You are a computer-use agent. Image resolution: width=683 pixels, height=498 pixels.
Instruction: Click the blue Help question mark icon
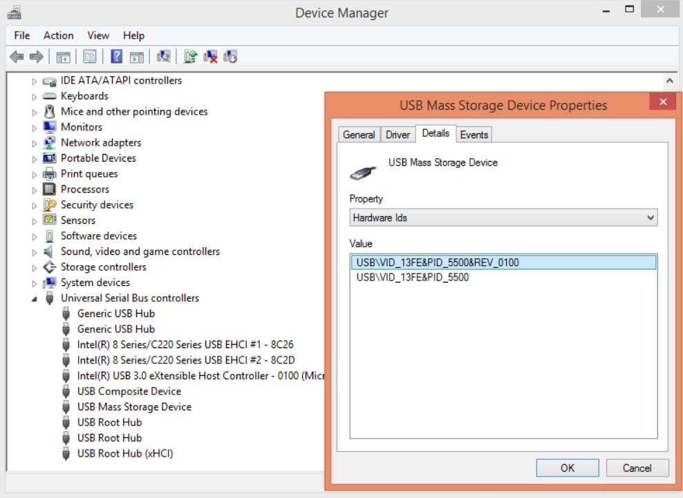(116, 57)
